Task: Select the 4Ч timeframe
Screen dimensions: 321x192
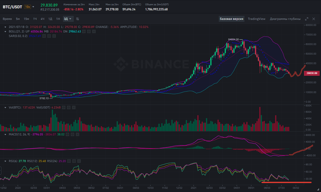Action: point(43,19)
